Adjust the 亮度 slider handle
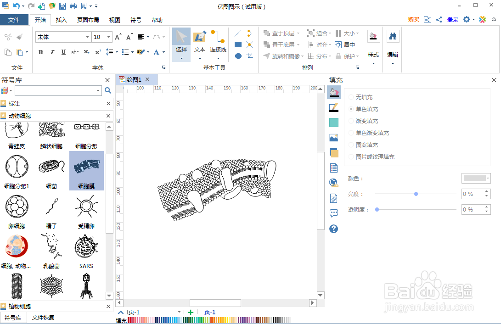The image size is (501, 324). click(416, 194)
